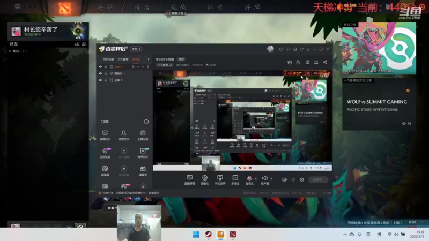Move 文本 1 source down with arrow

pyautogui.click(x=143, y=66)
